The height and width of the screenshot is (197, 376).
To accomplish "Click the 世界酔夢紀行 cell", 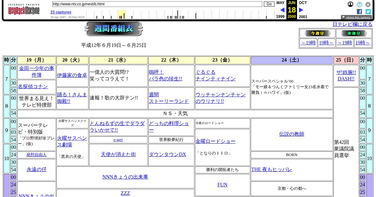I will (x=171, y=140).
